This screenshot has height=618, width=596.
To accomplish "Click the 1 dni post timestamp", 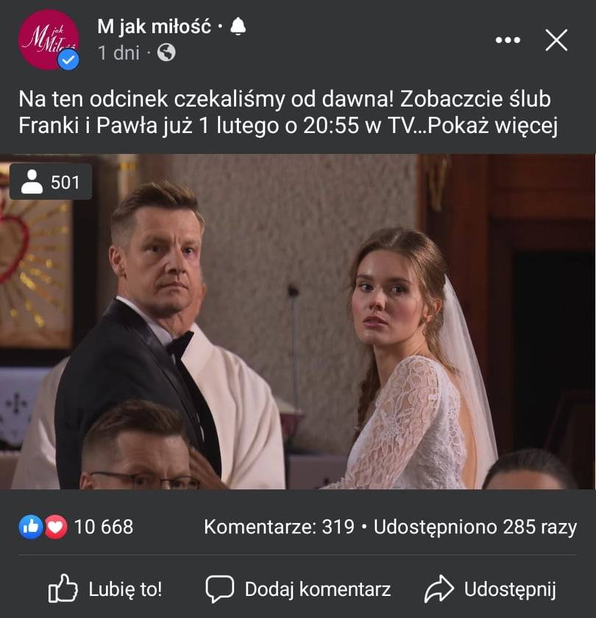I will point(118,53).
